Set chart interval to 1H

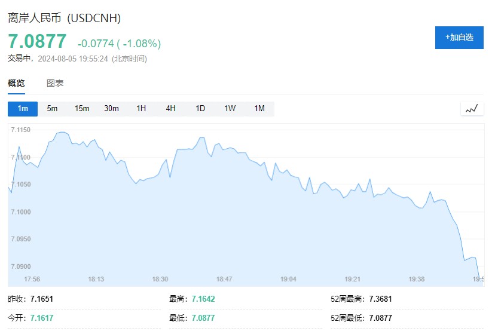click(x=141, y=109)
